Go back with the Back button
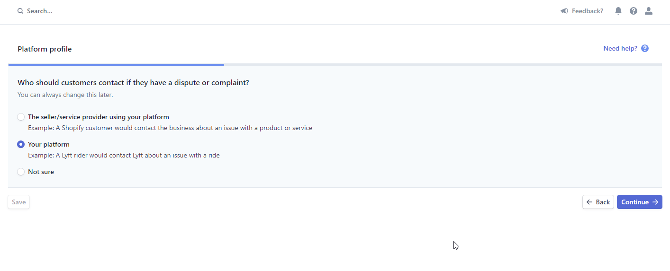 pyautogui.click(x=598, y=202)
